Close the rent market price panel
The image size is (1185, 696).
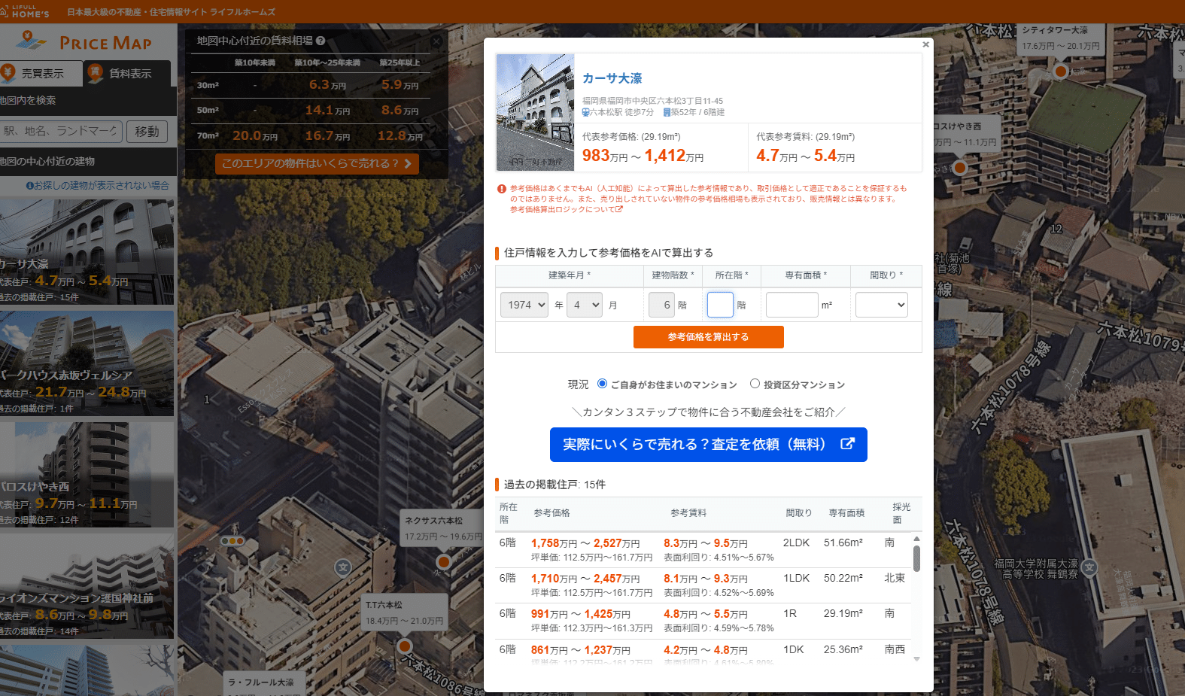coord(436,41)
